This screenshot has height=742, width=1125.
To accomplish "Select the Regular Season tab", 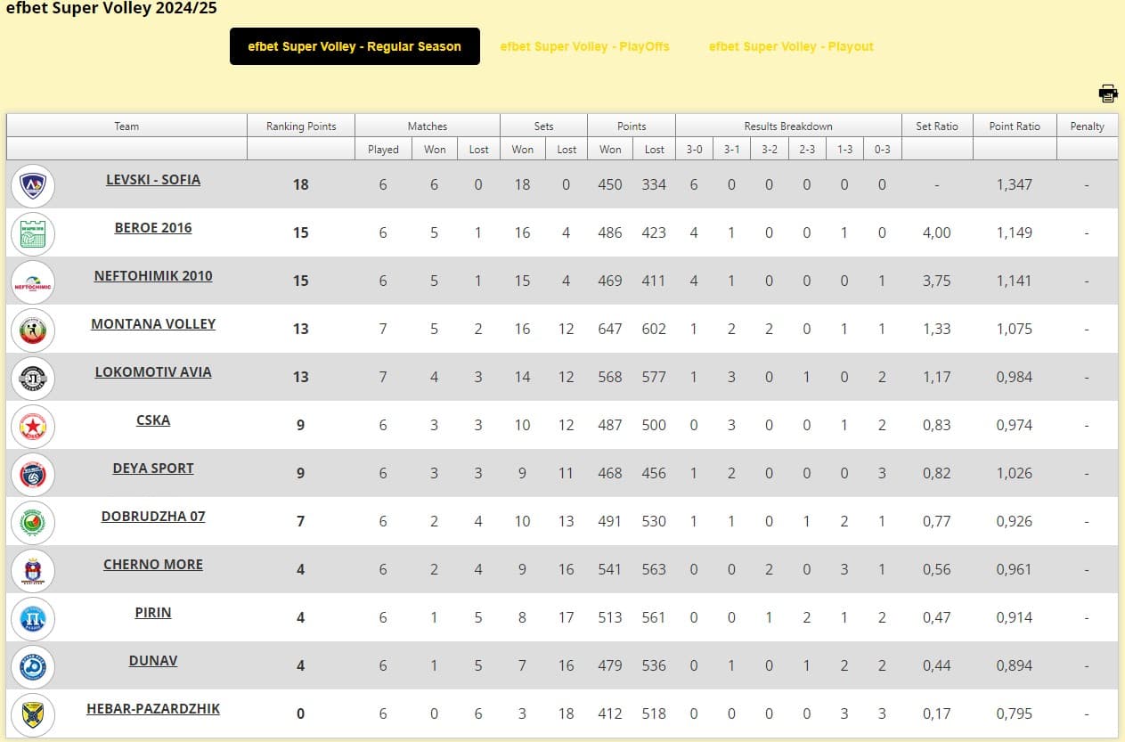I will click(355, 46).
